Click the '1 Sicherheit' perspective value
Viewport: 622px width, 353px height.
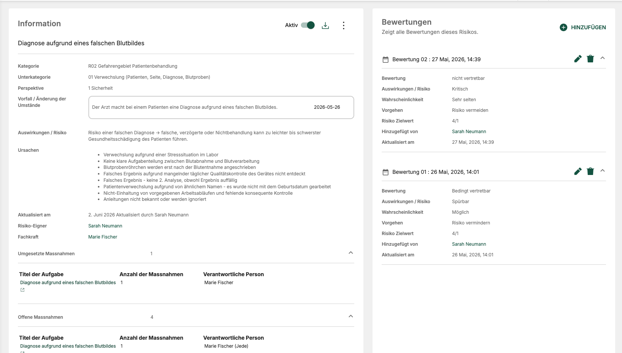tap(101, 88)
